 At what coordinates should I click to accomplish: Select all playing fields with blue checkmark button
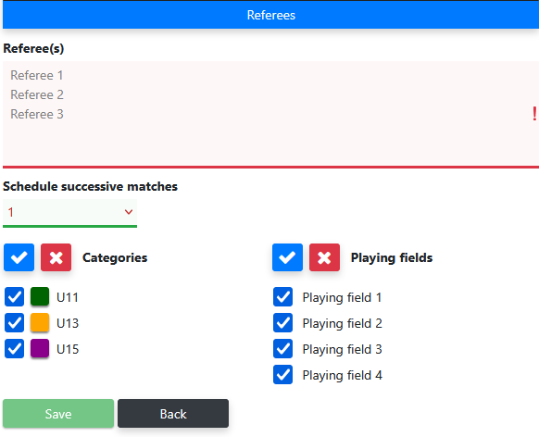click(287, 257)
